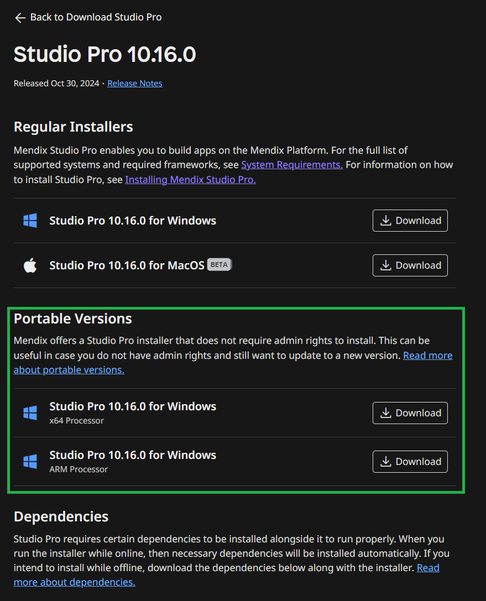Click the BETA badge next to MacOS version
The width and height of the screenshot is (486, 601).
219,264
